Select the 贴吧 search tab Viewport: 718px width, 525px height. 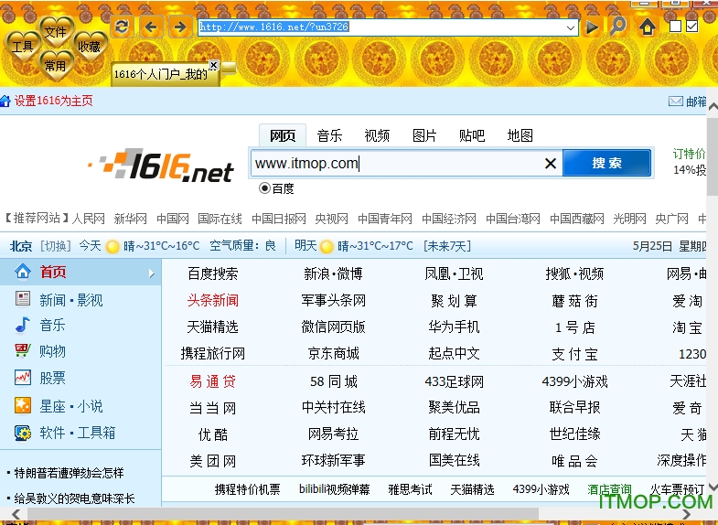(472, 135)
